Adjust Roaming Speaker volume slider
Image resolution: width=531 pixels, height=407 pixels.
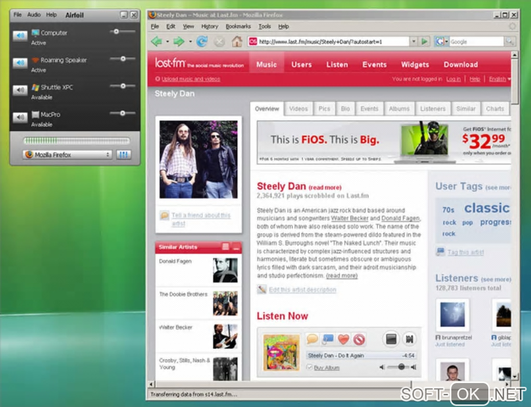tap(122, 59)
